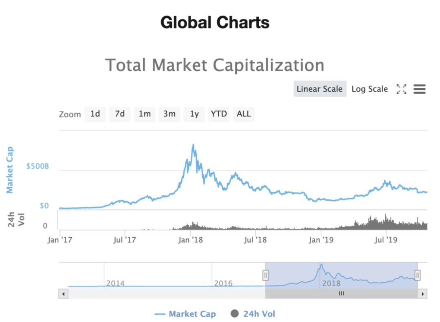The height and width of the screenshot is (322, 440).
Task: Zoom chart to 1y range
Action: click(x=194, y=114)
